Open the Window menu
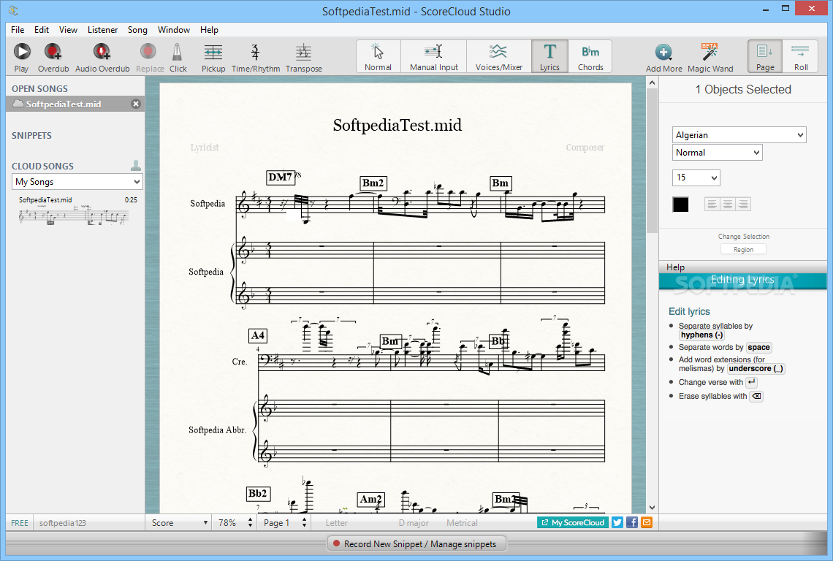 coord(174,30)
